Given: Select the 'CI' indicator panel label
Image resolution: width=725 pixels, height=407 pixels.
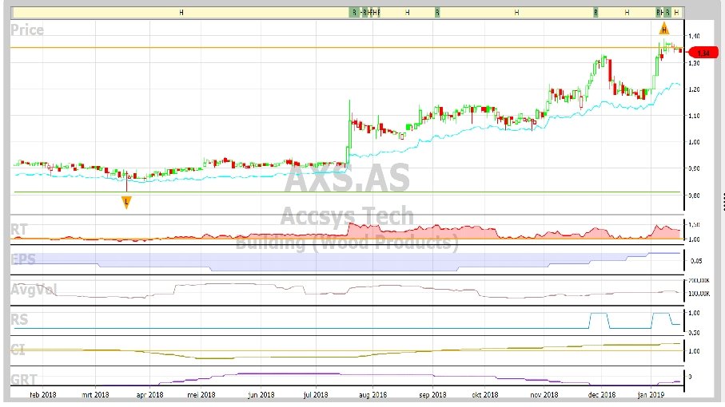Looking at the screenshot, I should tap(18, 350).
